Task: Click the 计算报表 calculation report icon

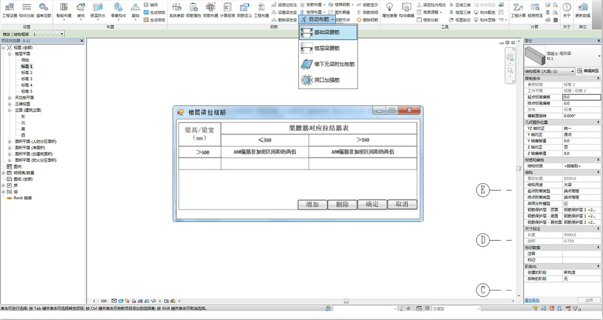Action: tap(227, 9)
